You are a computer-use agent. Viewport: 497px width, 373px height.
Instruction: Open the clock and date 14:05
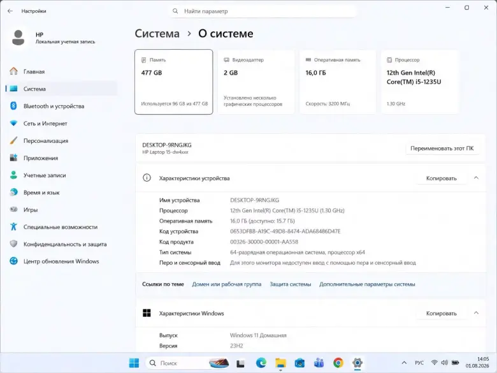477,363
